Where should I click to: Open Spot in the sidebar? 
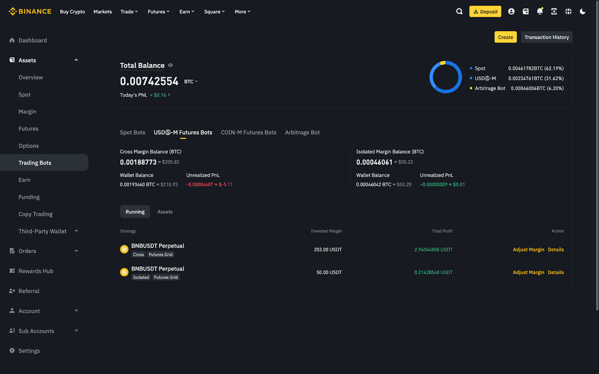point(24,95)
